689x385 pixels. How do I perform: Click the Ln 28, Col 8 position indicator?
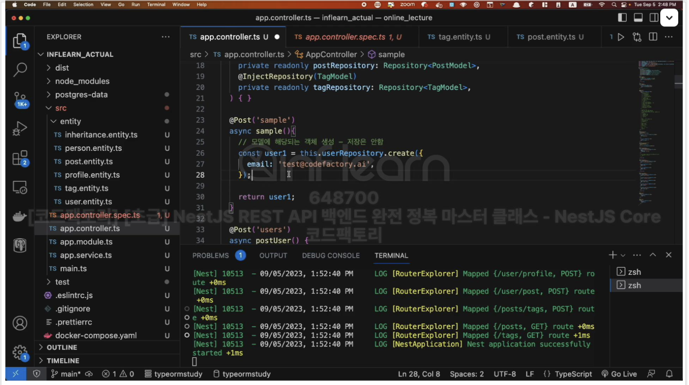tap(419, 374)
